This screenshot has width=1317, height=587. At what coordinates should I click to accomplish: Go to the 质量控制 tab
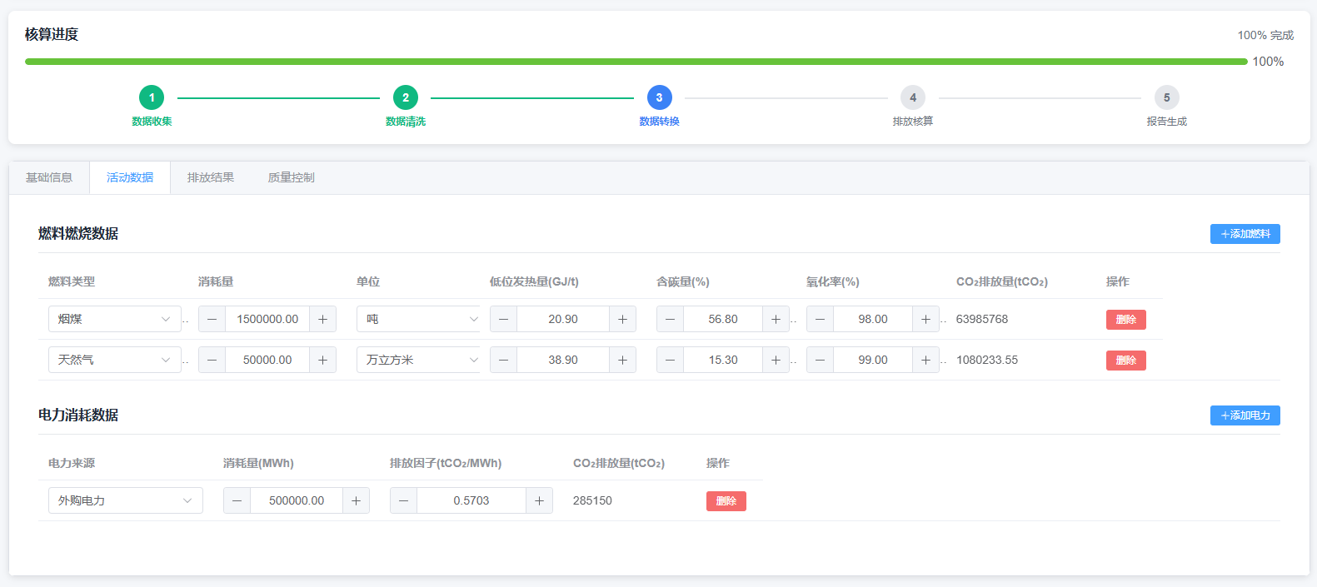point(292,177)
